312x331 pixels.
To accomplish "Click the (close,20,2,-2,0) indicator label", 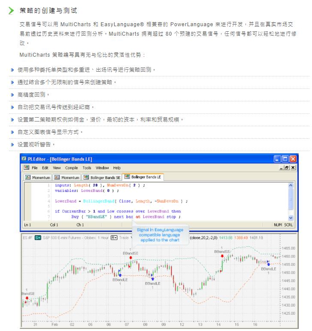I will (203, 238).
